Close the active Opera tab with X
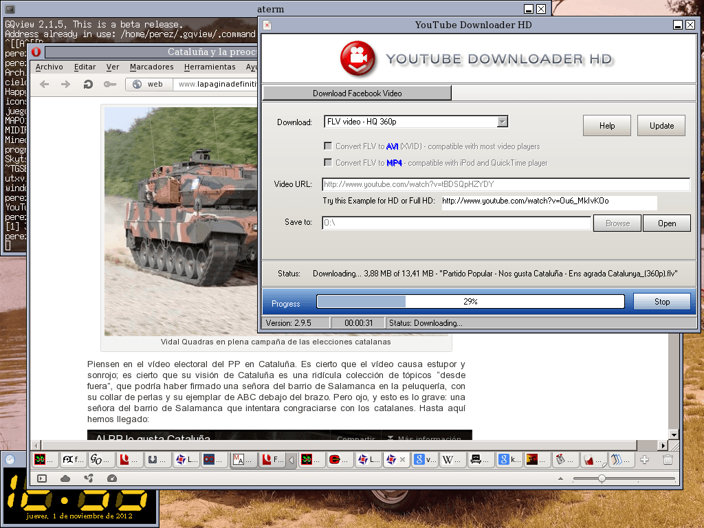704x528 pixels. pyautogui.click(x=402, y=460)
